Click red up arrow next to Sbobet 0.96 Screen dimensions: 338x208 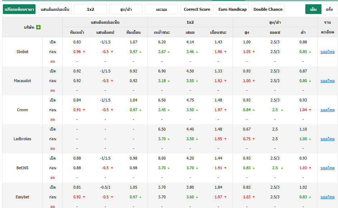tap(84, 52)
